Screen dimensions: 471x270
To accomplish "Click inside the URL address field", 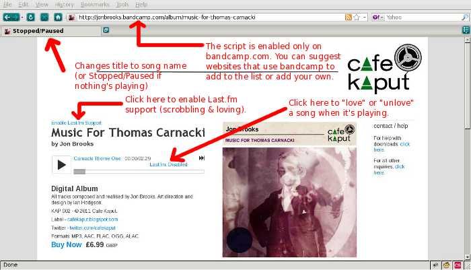I will click(210, 18).
